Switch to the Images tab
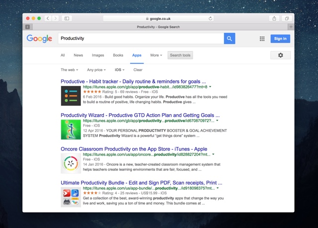318x228 pixels. point(98,55)
